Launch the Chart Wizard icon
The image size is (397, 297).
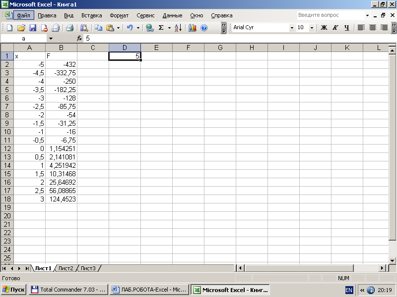pos(193,28)
